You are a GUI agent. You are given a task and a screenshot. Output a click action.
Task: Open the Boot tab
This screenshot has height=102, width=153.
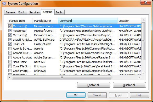(x=22, y=12)
